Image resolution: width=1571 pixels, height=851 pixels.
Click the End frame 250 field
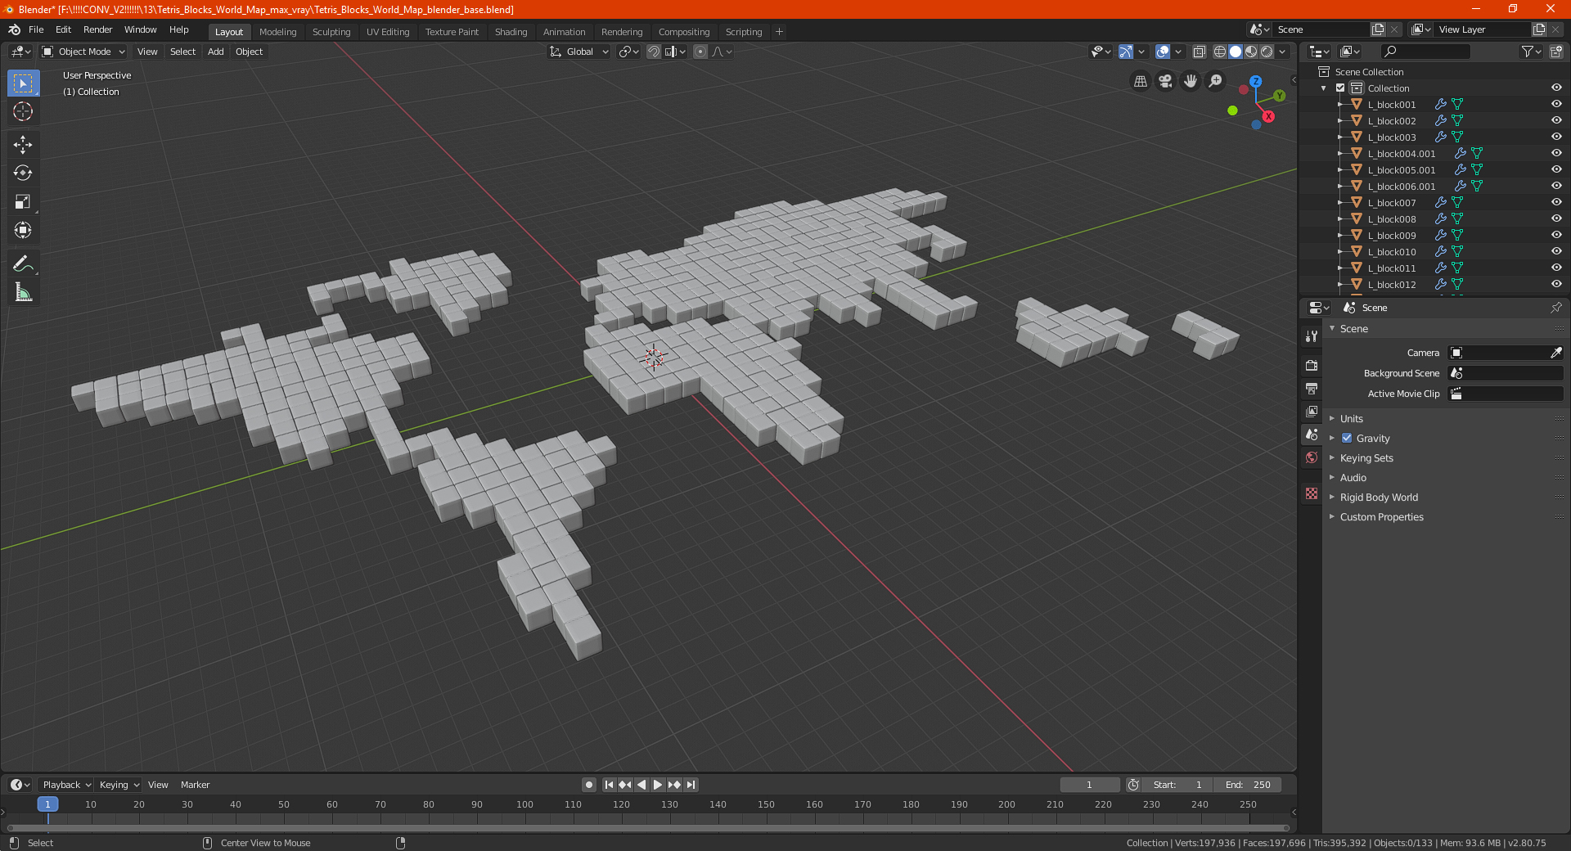[x=1247, y=785]
